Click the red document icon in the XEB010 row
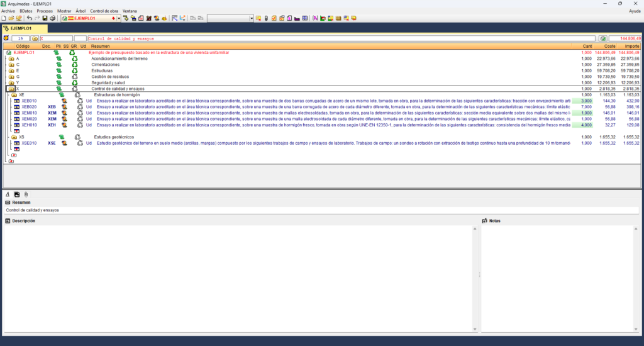Image resolution: width=644 pixels, height=346 pixels. (x=65, y=101)
